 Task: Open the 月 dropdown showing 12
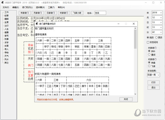157,17
